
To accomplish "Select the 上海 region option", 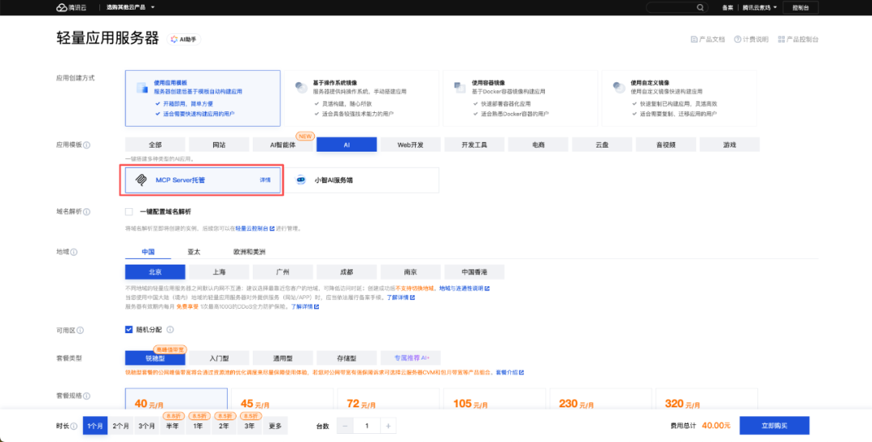I will coord(219,272).
